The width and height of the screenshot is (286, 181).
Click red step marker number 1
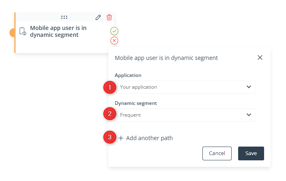[x=110, y=87]
